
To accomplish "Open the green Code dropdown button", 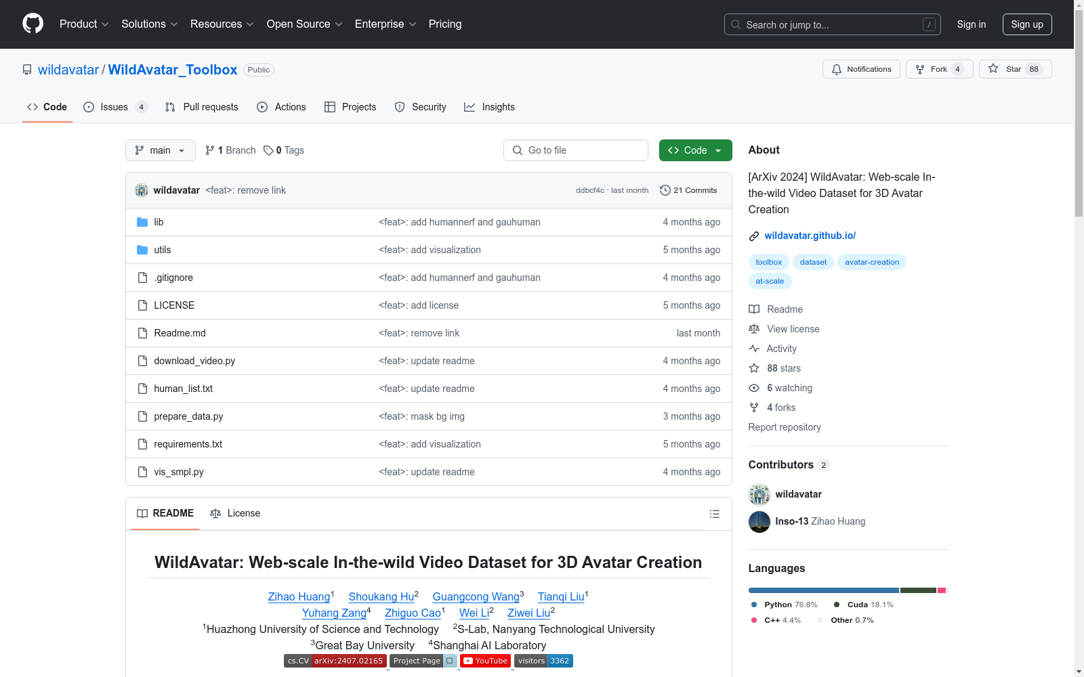I will tap(695, 150).
